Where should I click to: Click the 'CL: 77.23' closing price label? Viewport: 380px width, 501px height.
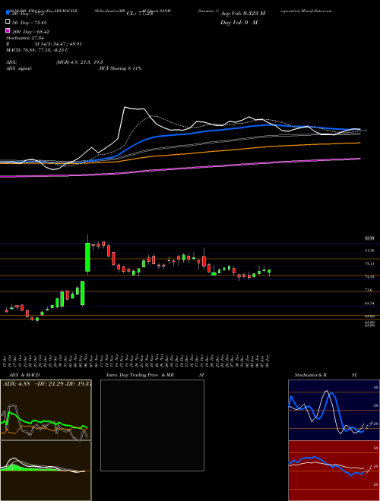tap(140, 14)
